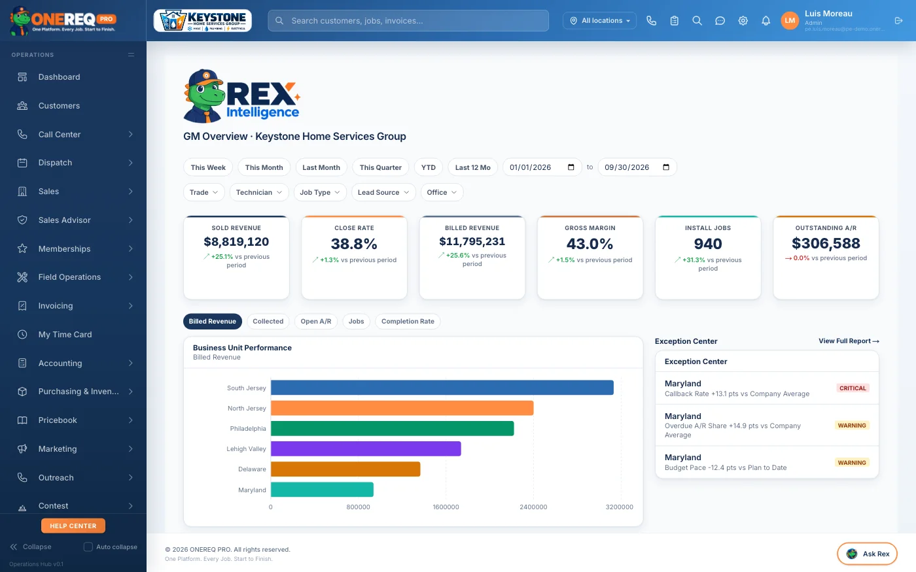Click the start date field 01/01/2026

[x=542, y=167]
